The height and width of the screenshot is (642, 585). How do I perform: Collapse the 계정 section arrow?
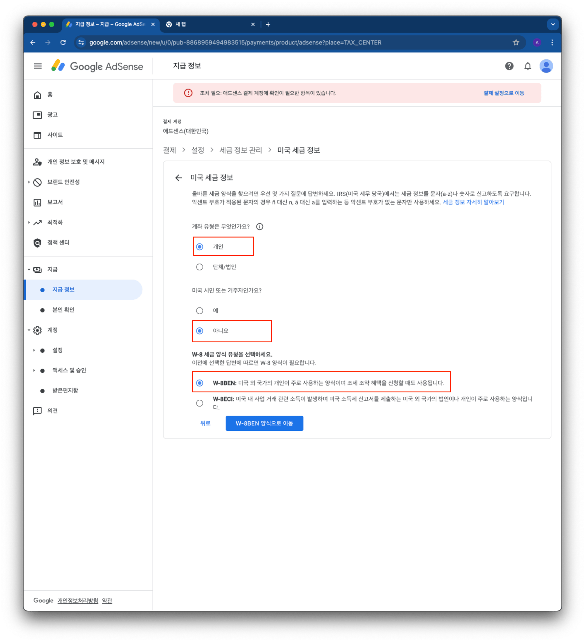[x=29, y=330]
